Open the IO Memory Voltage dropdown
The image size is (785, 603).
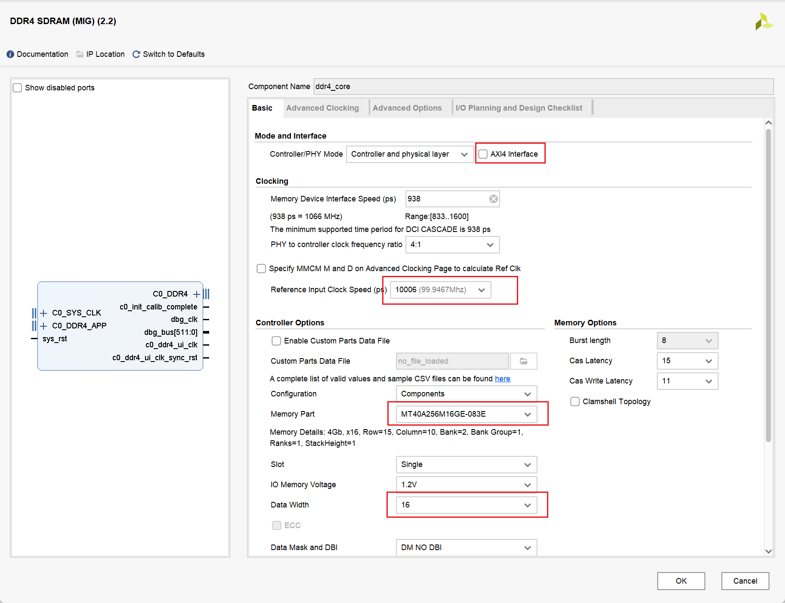(x=467, y=485)
